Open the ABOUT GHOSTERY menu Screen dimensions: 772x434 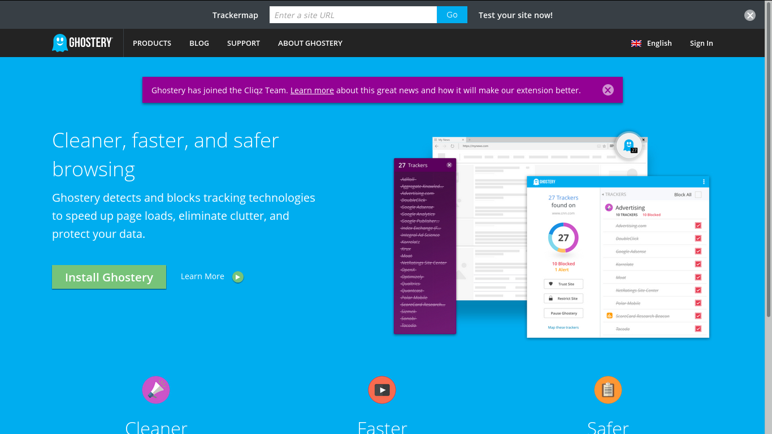[310, 44]
